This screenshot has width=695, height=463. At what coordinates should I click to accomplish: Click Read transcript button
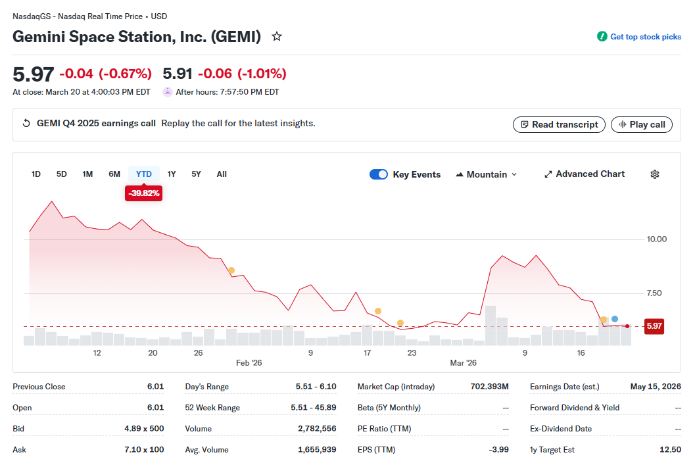559,124
